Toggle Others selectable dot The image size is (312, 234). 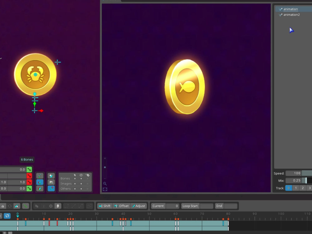tap(75, 189)
